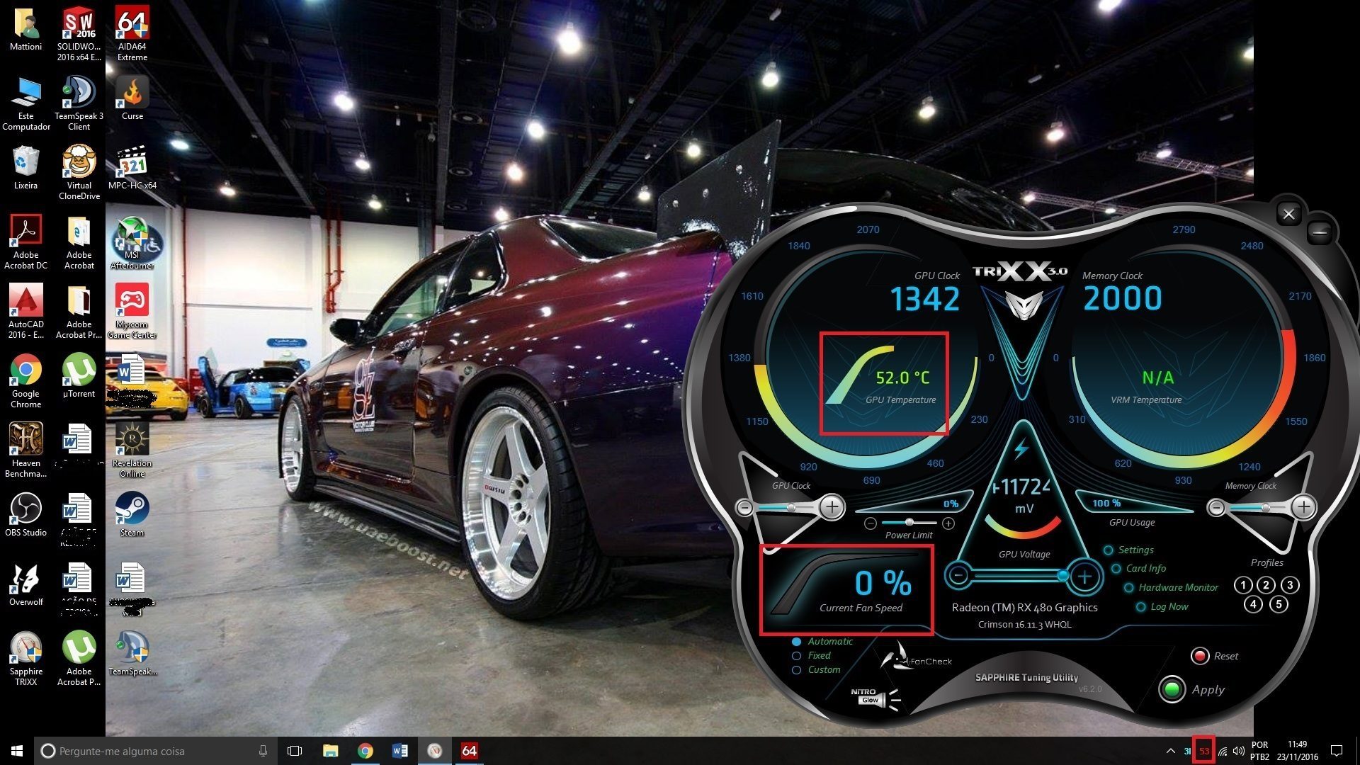Click the Memory Clock slider track
Viewport: 1360px width, 765px height.
(1258, 507)
